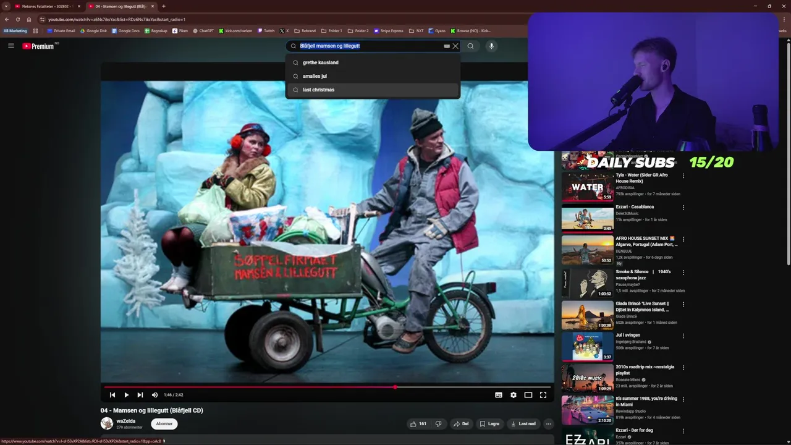The width and height of the screenshot is (791, 445).
Task: Open 2010s roadtrip mix thumbnail
Action: [x=587, y=378]
